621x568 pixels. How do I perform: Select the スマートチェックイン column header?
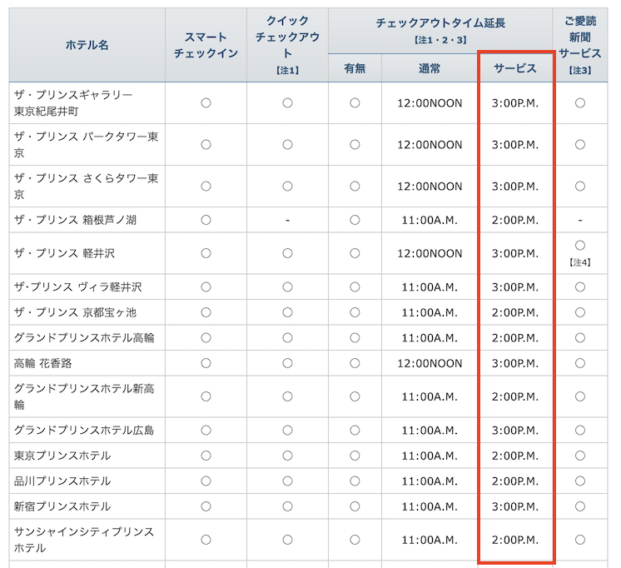pyautogui.click(x=206, y=45)
